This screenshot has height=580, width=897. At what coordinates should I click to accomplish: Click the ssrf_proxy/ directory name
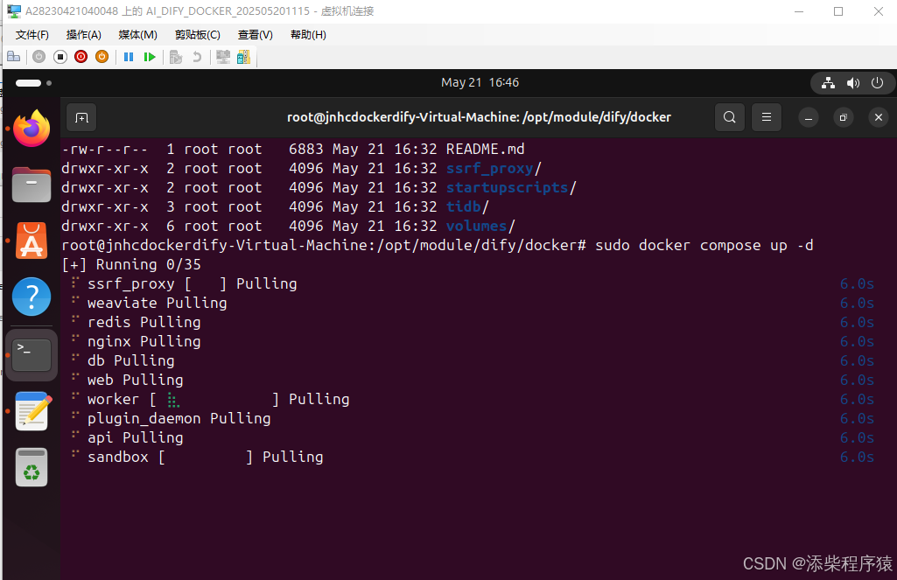(x=494, y=169)
